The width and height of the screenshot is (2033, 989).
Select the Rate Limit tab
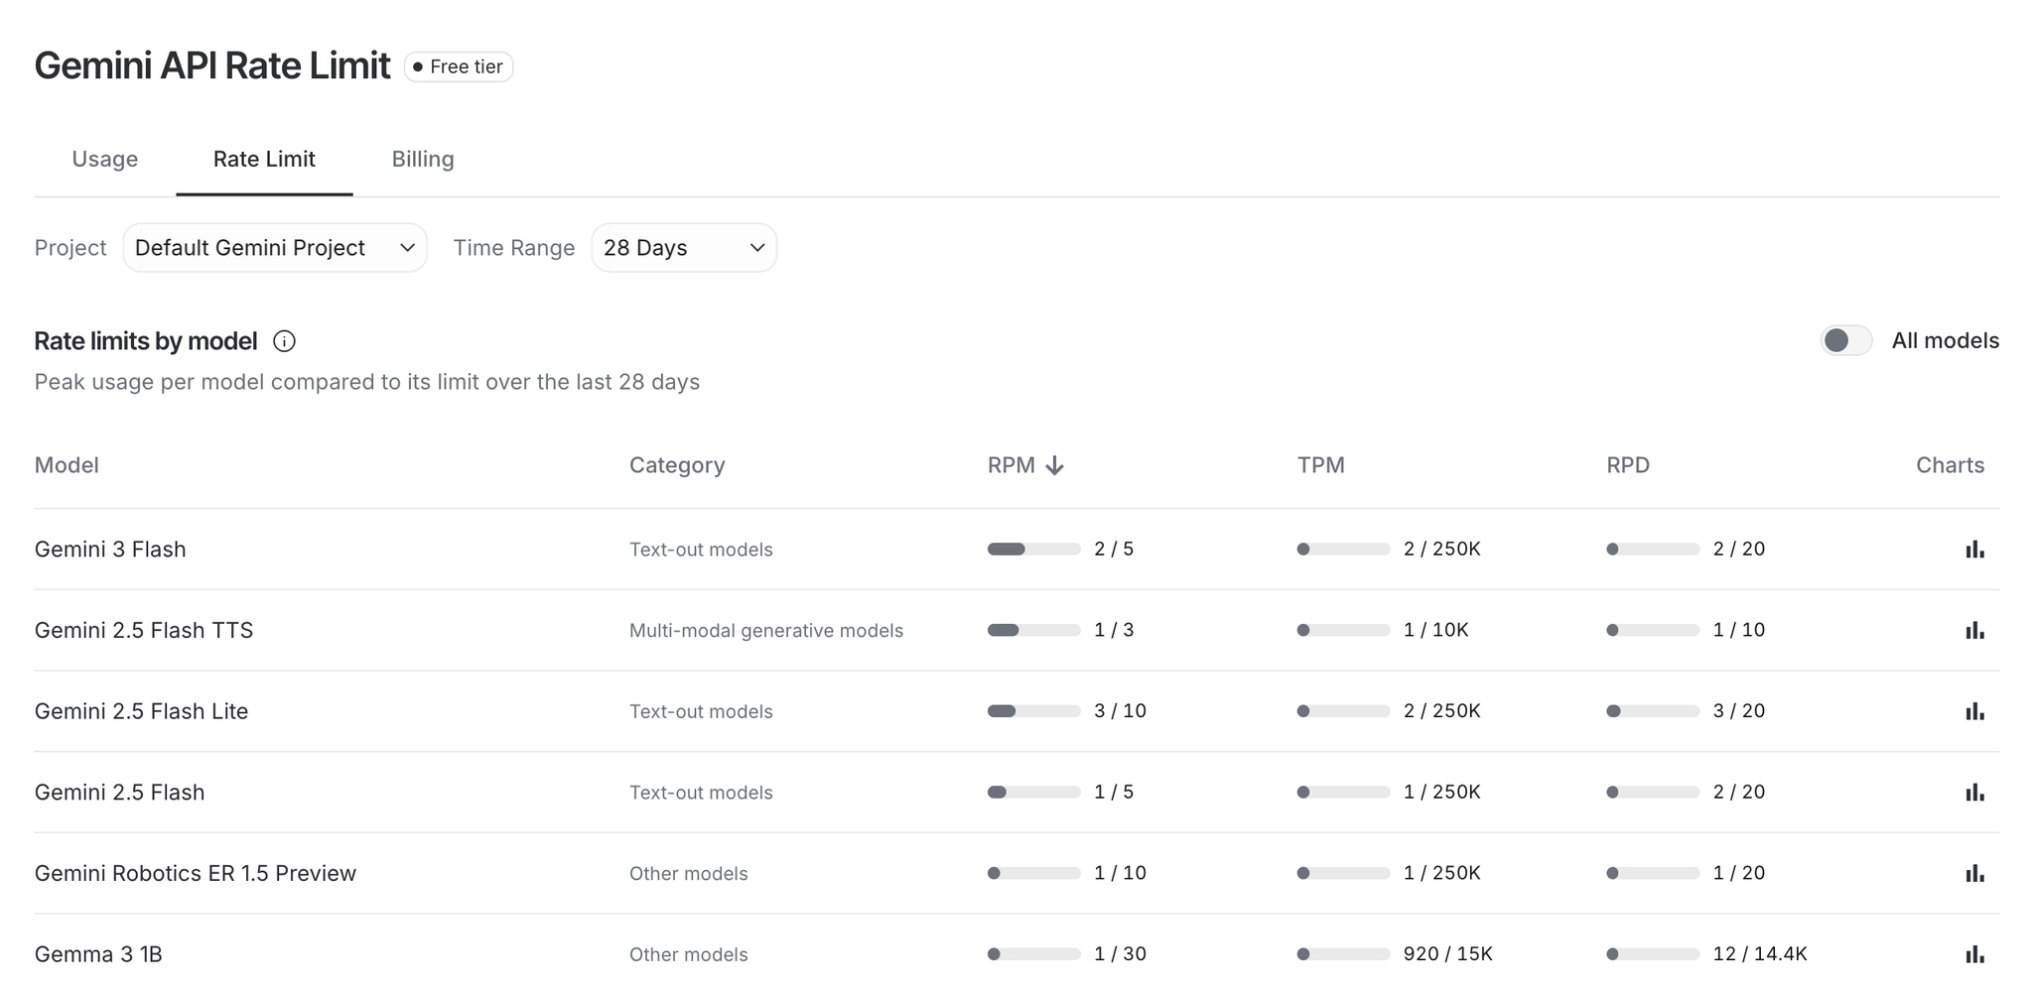pyautogui.click(x=264, y=160)
